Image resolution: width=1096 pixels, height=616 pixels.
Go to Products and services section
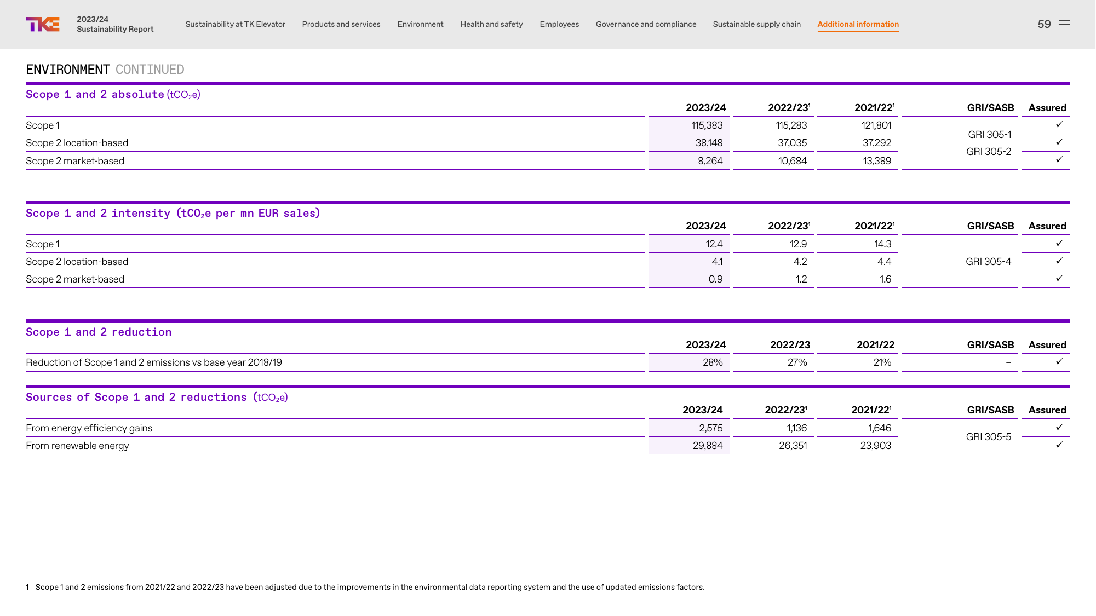341,24
